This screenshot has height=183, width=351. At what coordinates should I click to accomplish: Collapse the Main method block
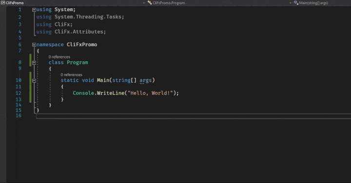coord(34,81)
